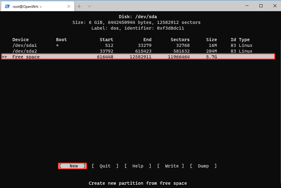Click the Disk: /dev/sda header text
Screen dimensions: 281x188
138,17
